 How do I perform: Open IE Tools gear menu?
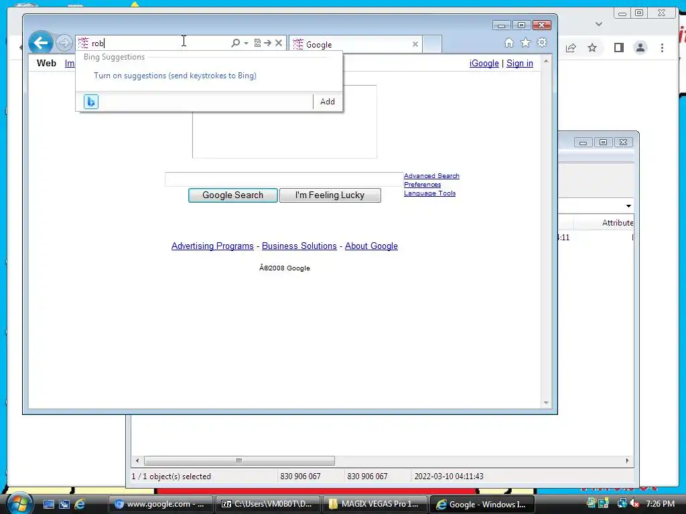542,42
